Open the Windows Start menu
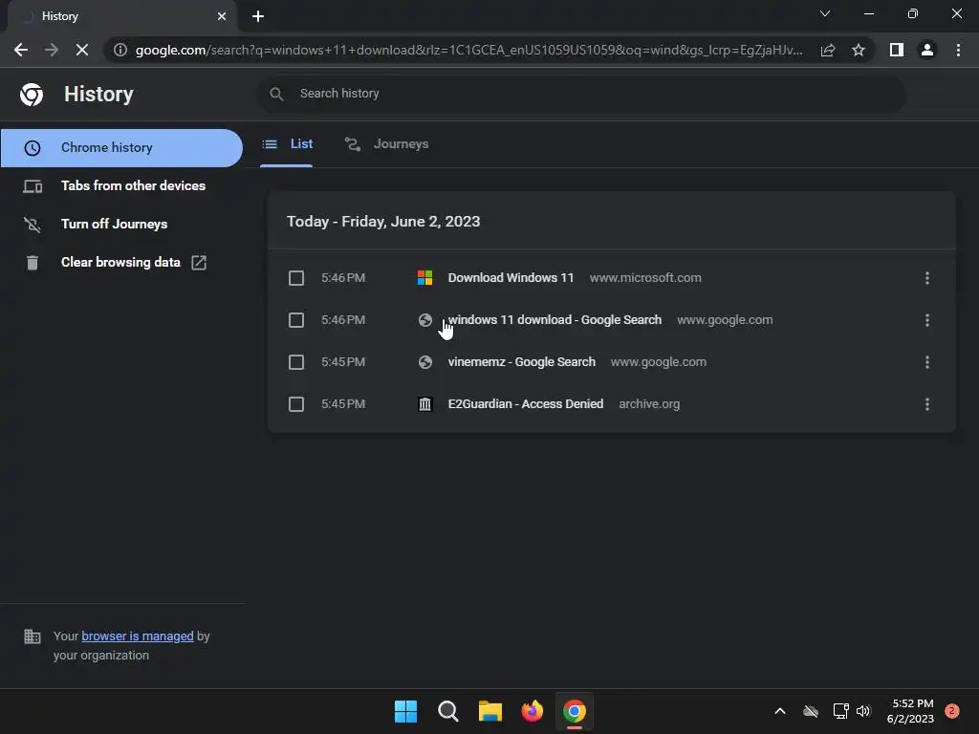Screen dimensions: 979x734 [x=405, y=711]
